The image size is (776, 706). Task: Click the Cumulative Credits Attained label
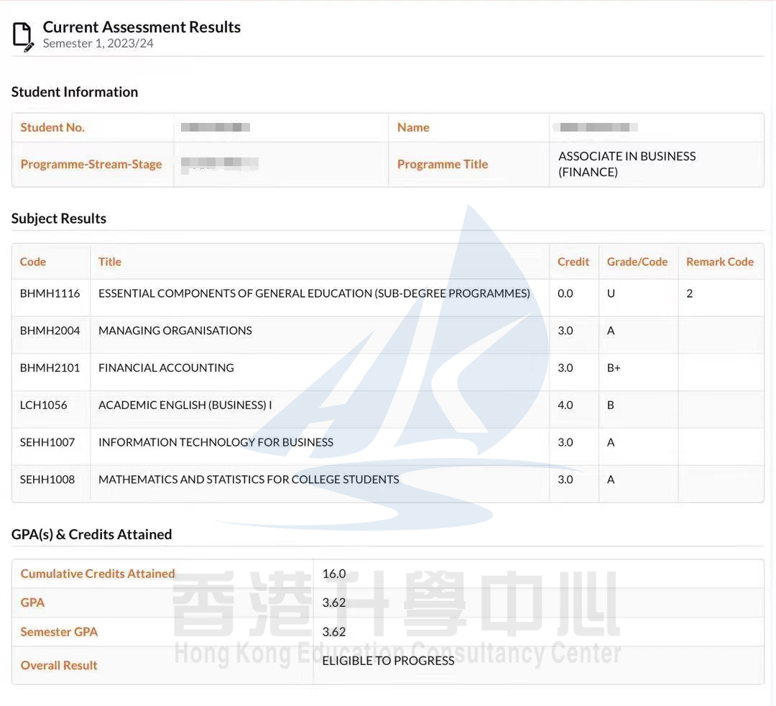point(98,574)
